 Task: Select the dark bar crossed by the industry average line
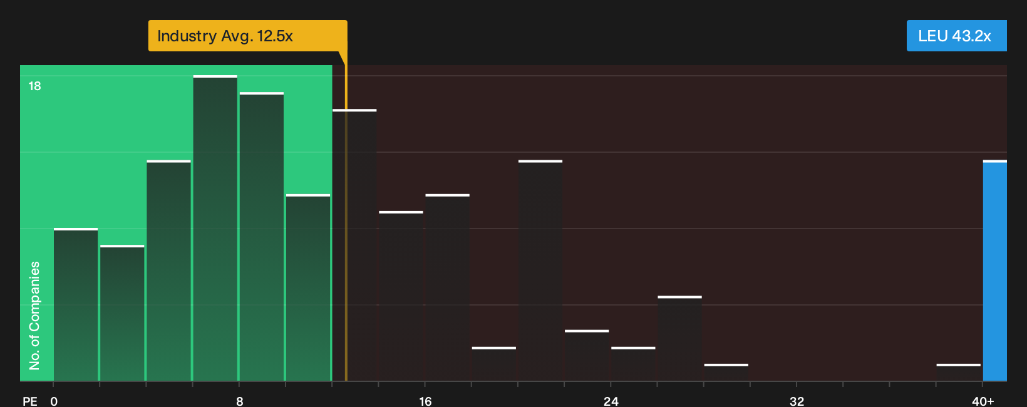pos(354,245)
